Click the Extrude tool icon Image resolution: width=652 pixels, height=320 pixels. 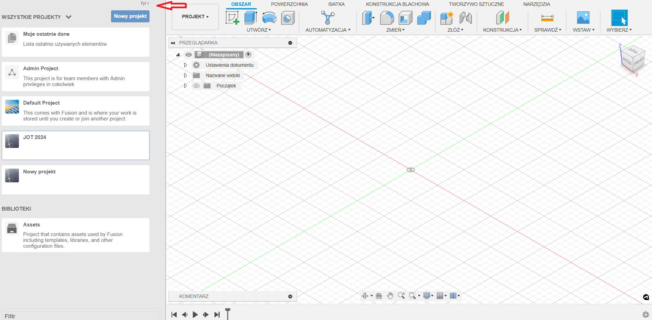[x=251, y=18]
